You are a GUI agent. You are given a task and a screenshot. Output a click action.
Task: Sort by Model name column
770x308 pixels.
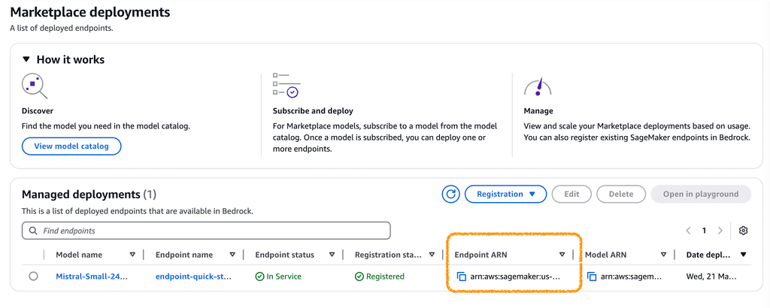pyautogui.click(x=132, y=255)
